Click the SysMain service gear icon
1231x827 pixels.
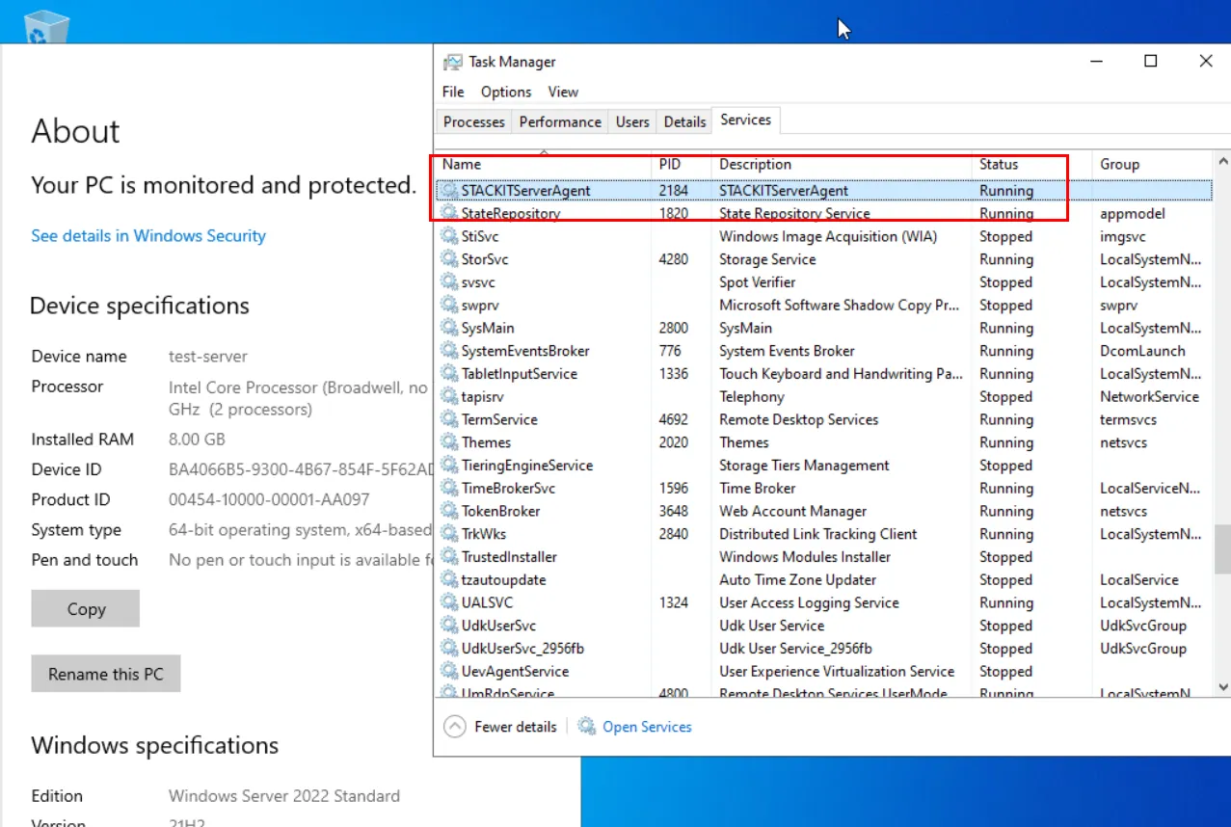449,328
